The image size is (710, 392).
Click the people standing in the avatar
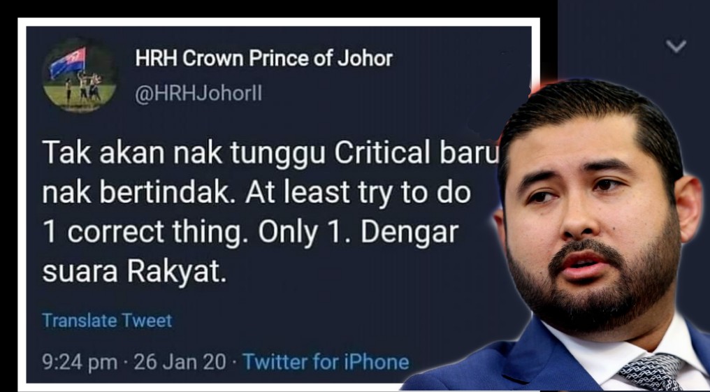point(85,86)
